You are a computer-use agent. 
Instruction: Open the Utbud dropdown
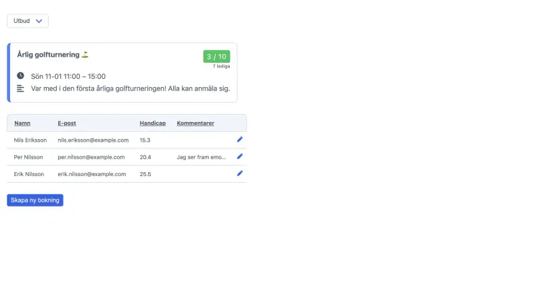[28, 21]
